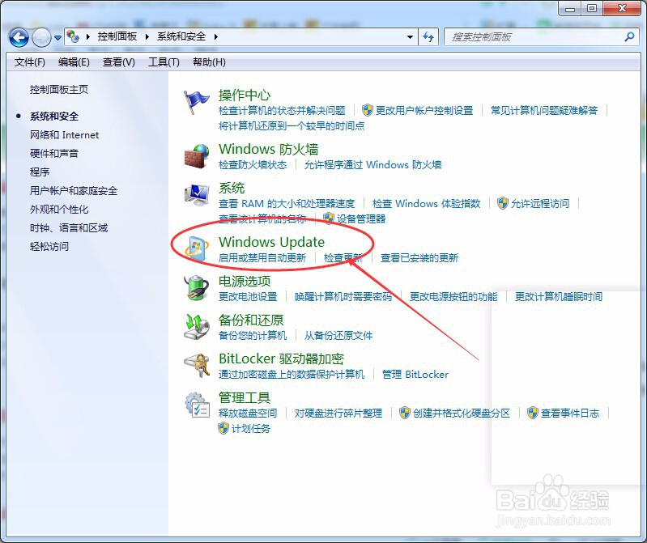The image size is (647, 543).
Task: Click 允许程序通过 Windows 防火墙 link
Action: click(x=372, y=164)
